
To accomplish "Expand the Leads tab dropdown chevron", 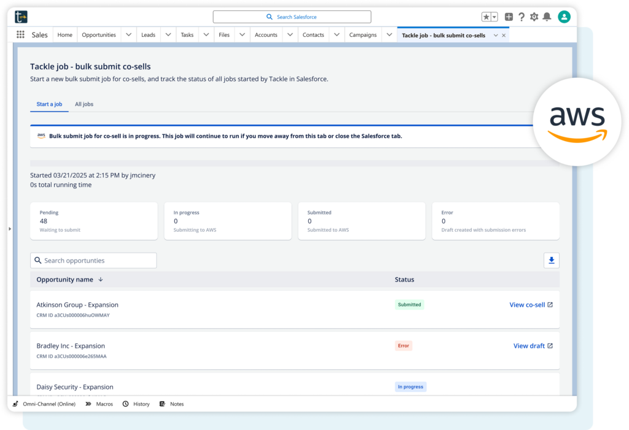I will [168, 35].
